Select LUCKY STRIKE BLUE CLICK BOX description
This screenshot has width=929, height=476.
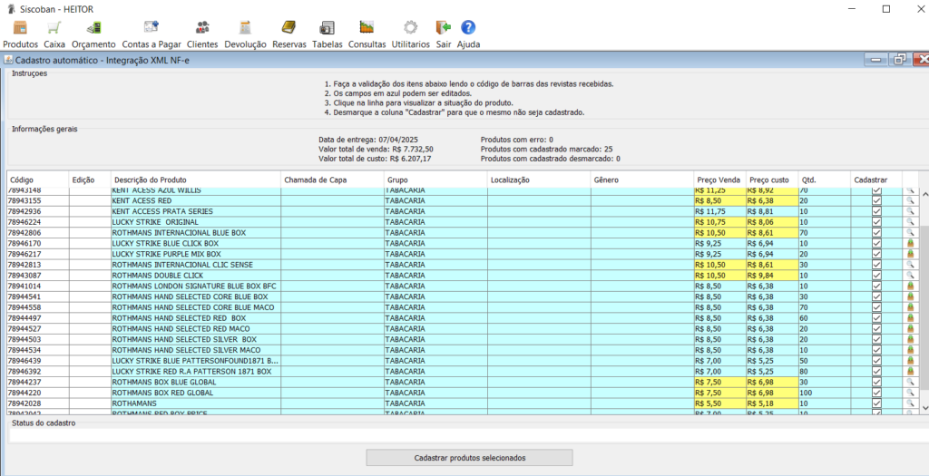[x=196, y=243]
